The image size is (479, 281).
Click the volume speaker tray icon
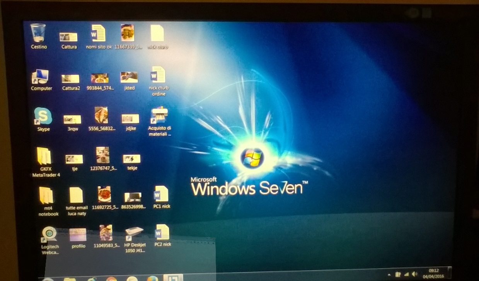click(415, 274)
